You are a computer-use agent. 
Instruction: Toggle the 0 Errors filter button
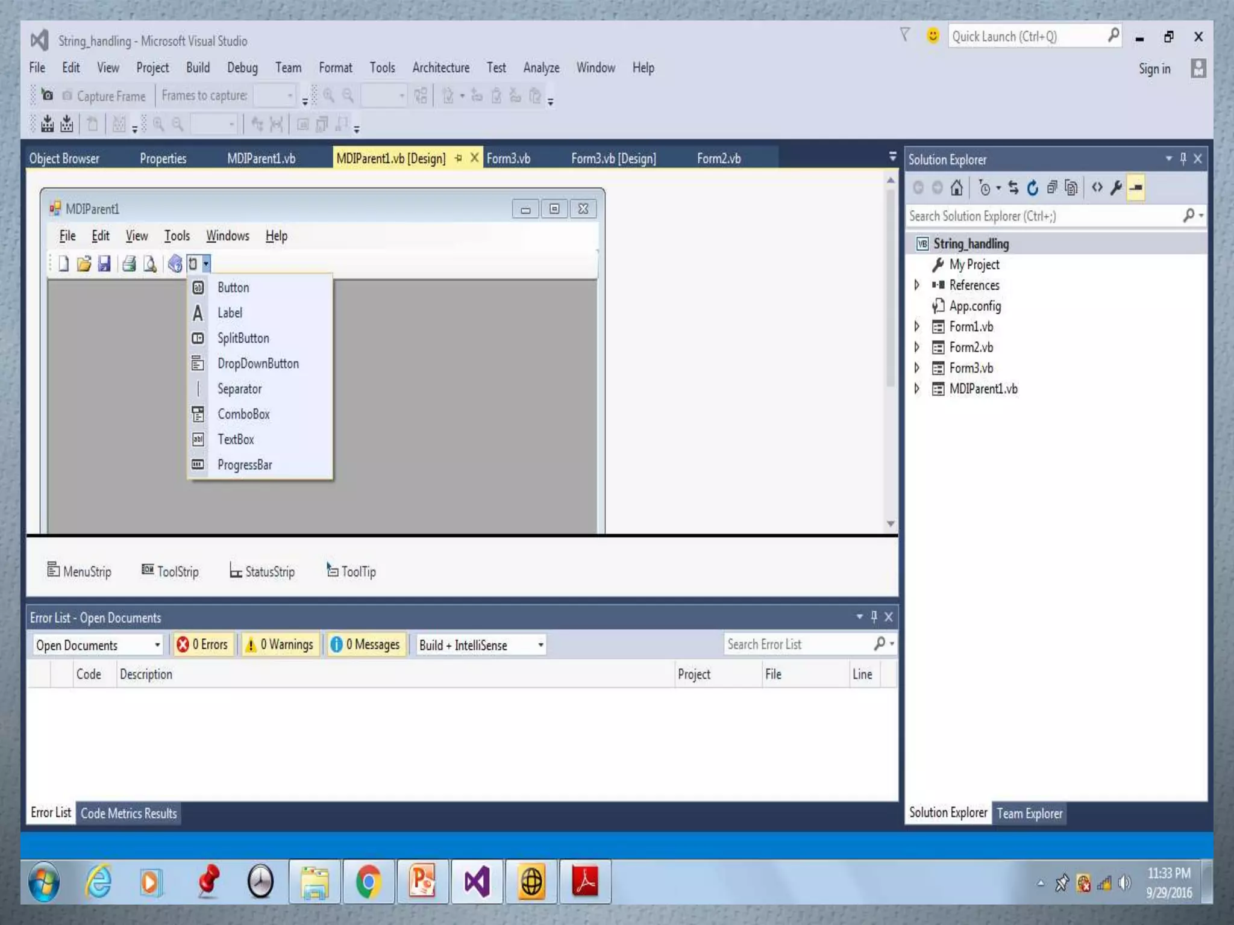tap(202, 644)
